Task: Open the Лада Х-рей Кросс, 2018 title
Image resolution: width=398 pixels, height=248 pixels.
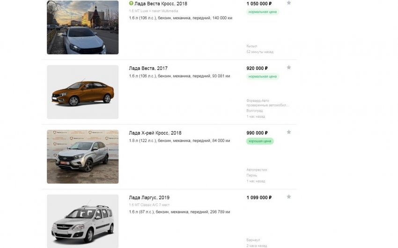Action: point(155,133)
